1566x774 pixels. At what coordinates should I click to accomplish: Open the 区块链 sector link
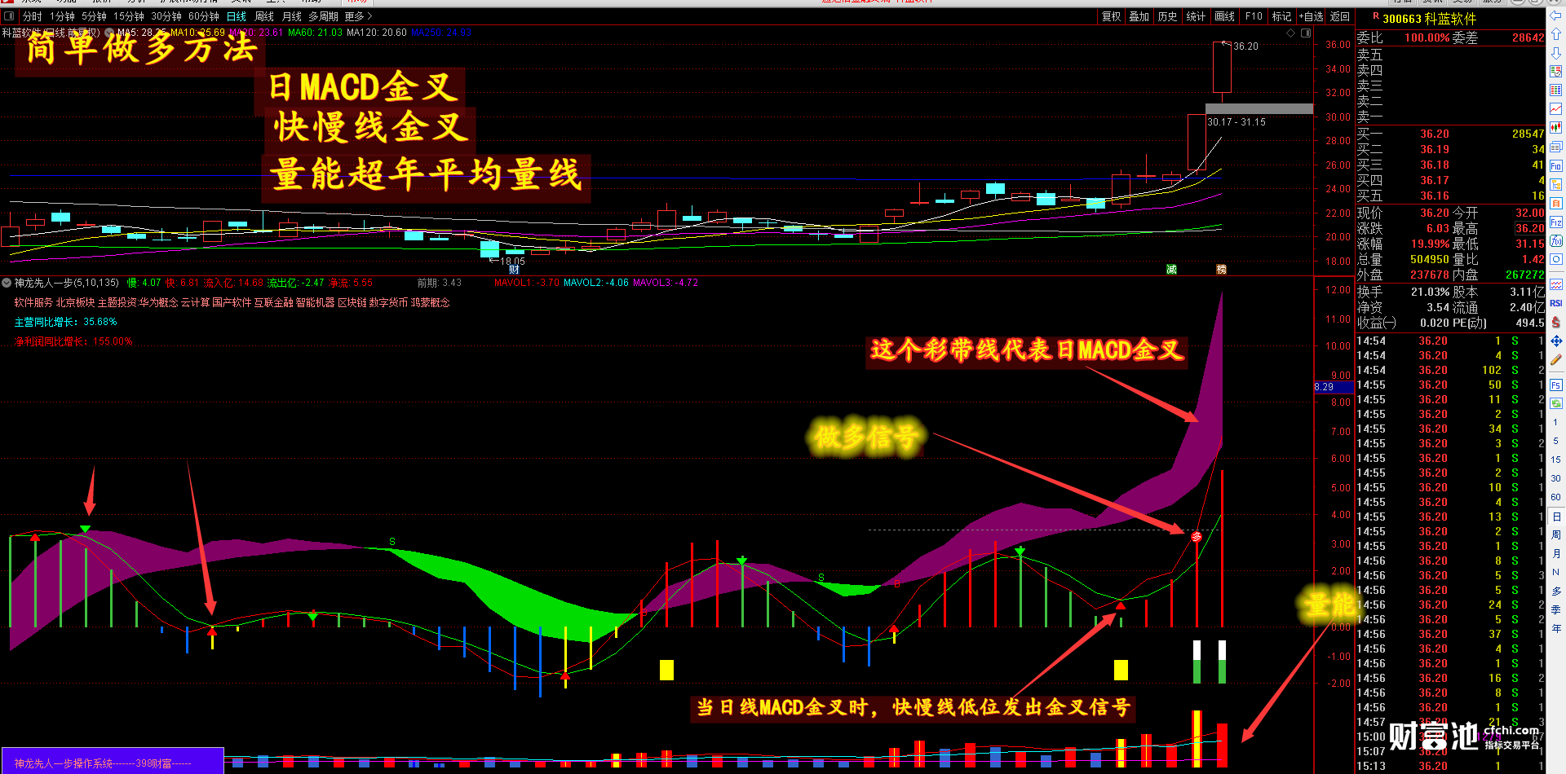[x=352, y=302]
